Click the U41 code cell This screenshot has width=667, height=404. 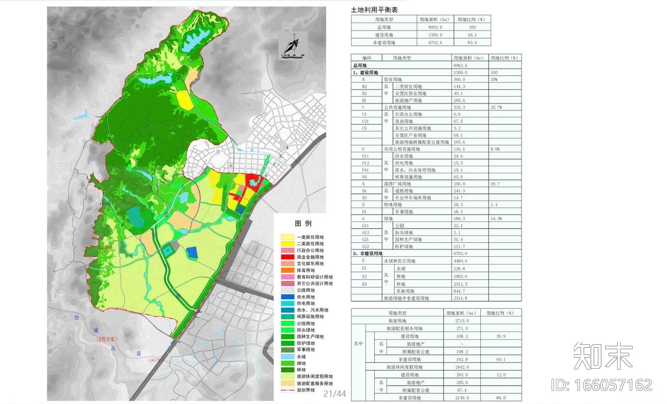tap(365, 170)
